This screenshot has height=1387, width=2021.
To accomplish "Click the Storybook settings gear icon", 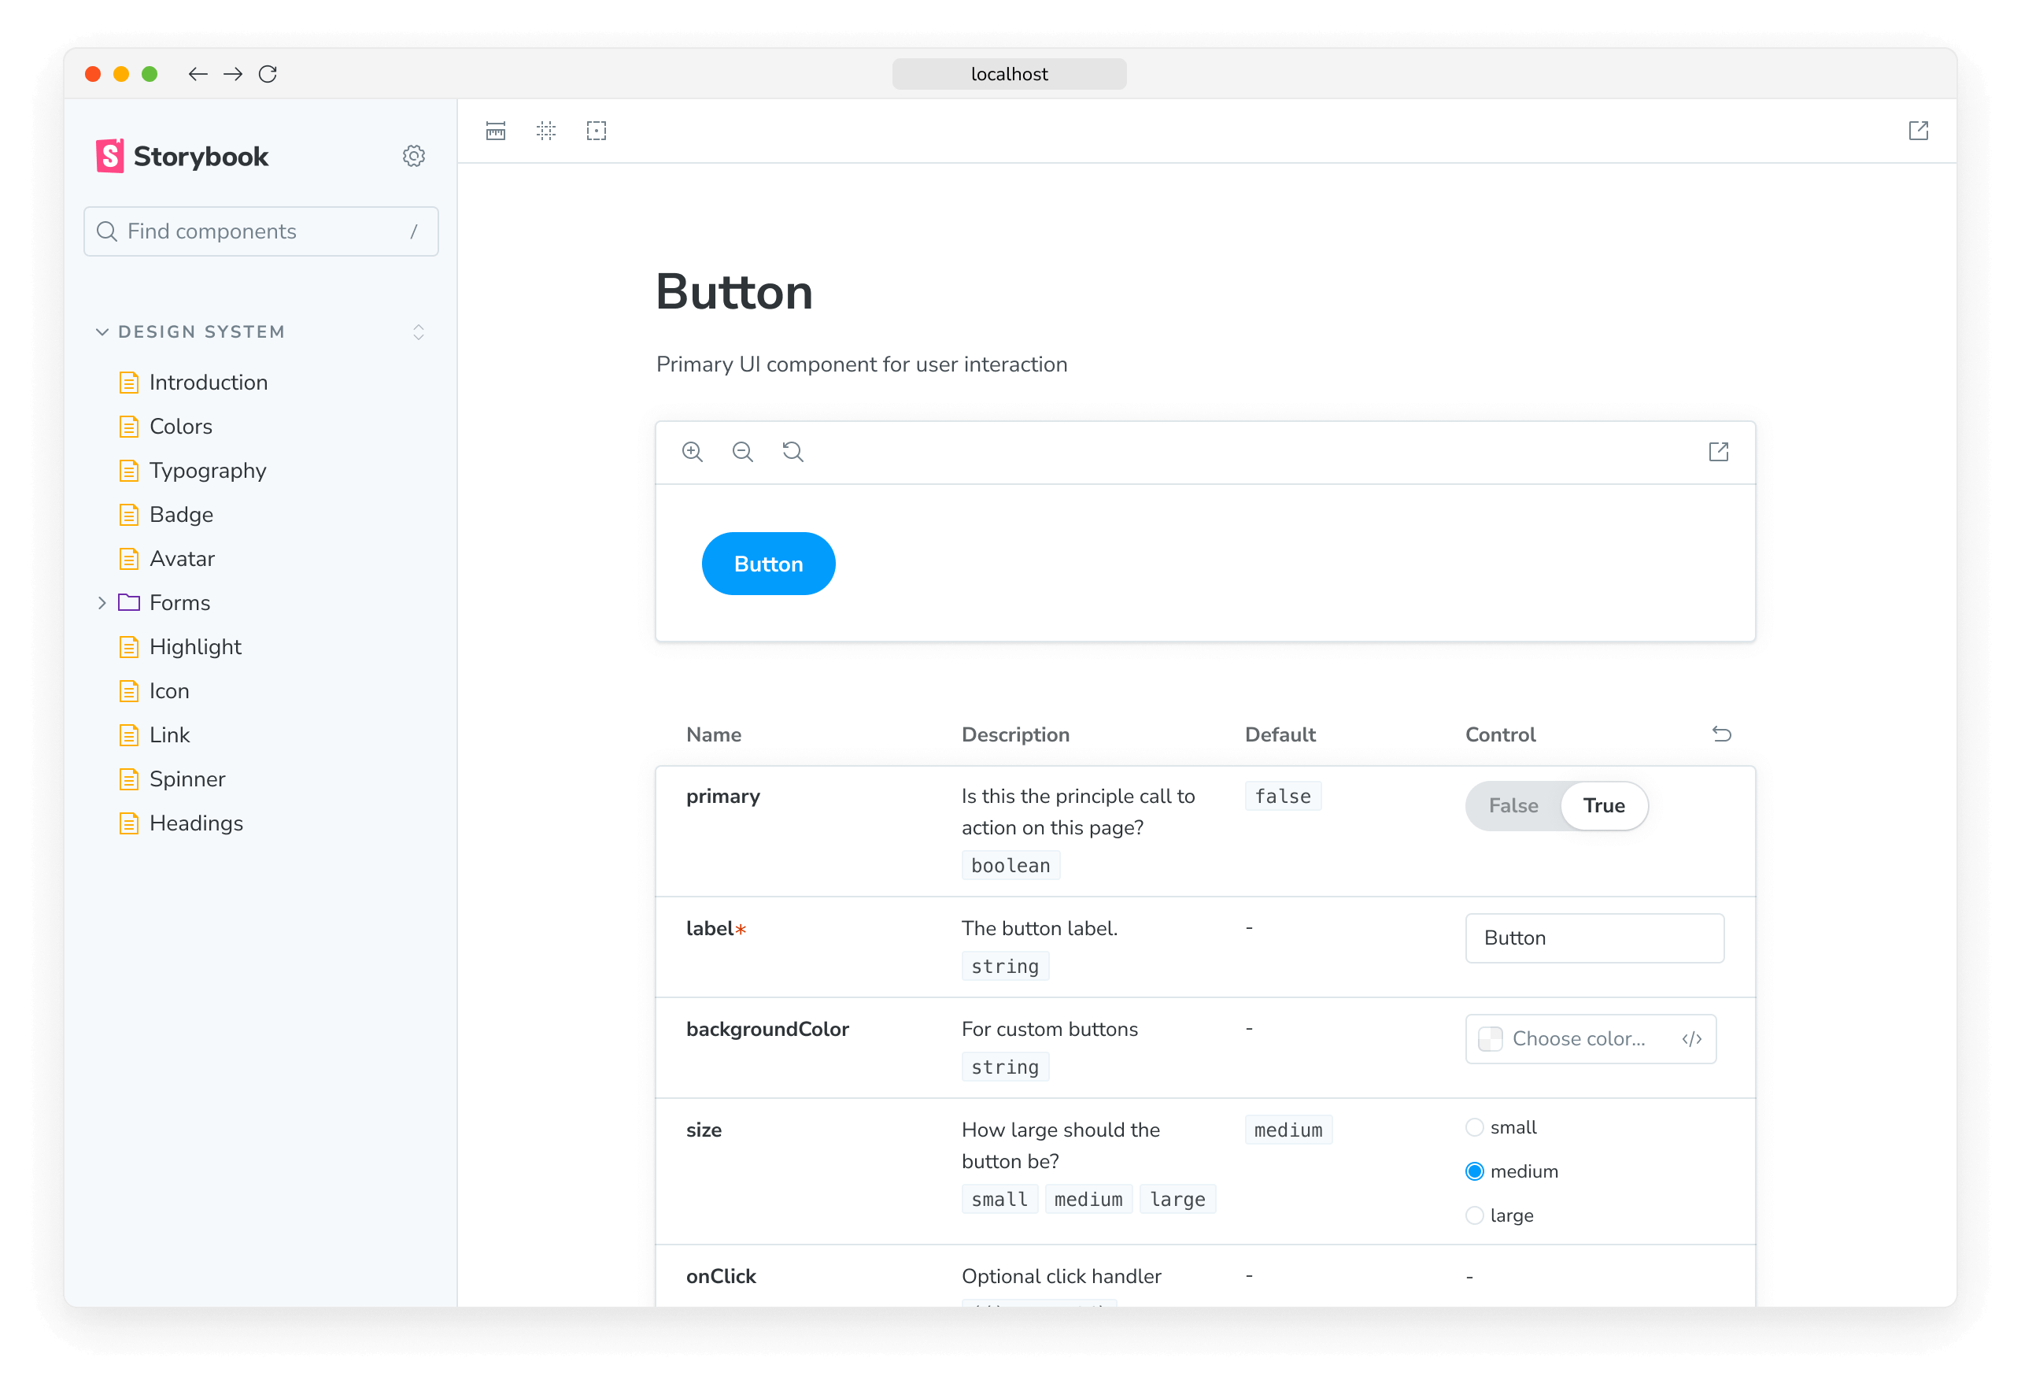I will pyautogui.click(x=412, y=155).
